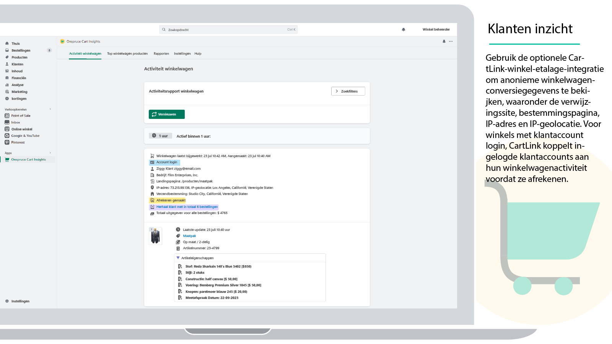Open the Financiën section

click(x=19, y=78)
